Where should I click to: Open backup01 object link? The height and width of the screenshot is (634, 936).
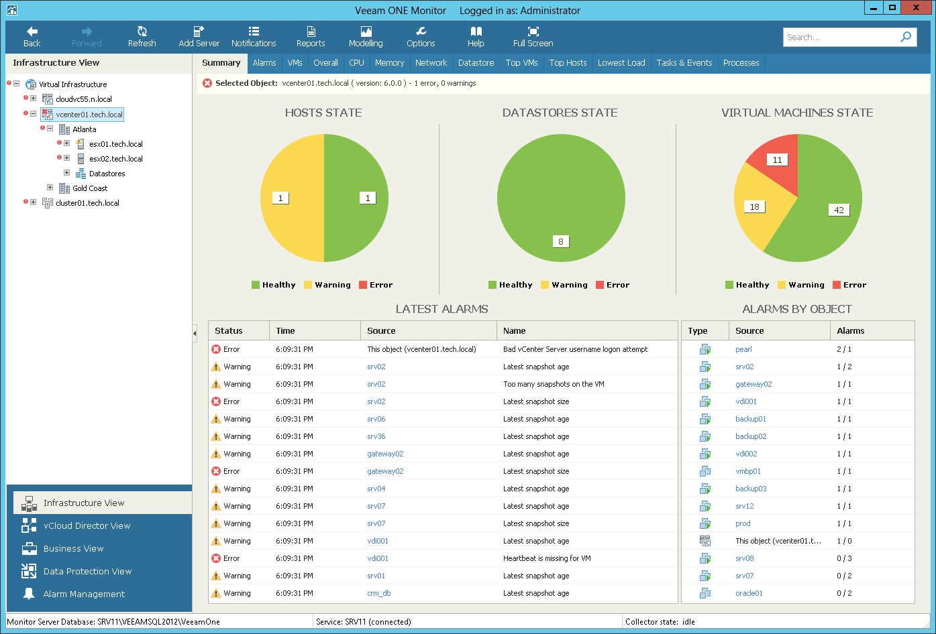click(751, 419)
